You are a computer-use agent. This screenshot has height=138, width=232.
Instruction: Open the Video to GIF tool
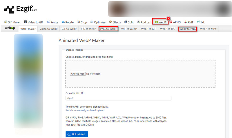[x=34, y=22]
